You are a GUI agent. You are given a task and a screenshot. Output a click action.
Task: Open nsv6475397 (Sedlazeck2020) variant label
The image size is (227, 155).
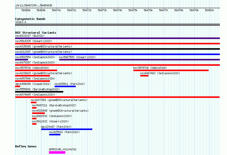point(35,62)
